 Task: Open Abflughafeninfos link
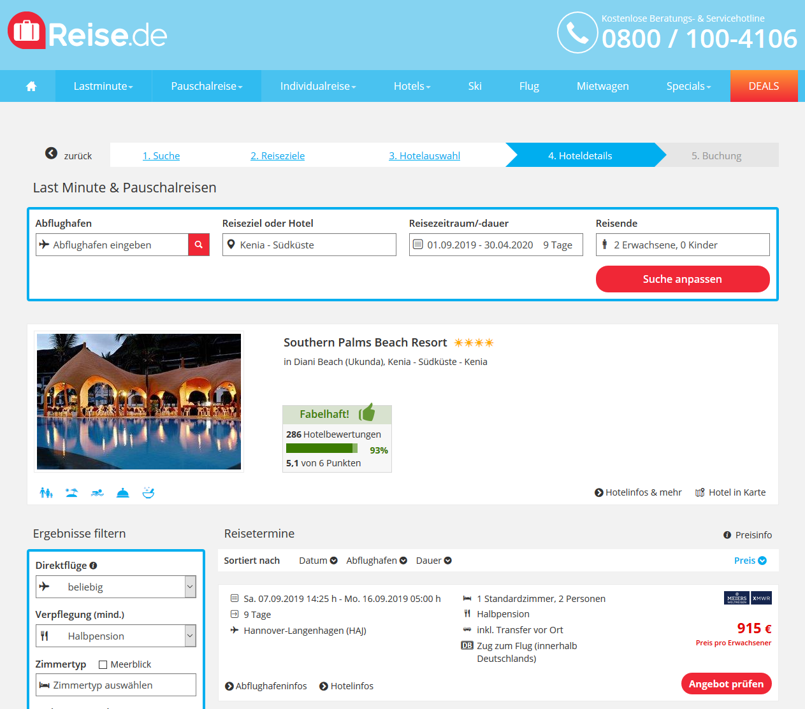(266, 686)
